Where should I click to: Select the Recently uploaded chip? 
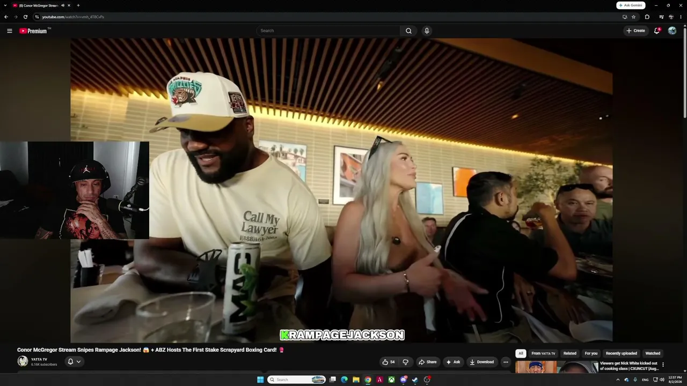point(622,353)
